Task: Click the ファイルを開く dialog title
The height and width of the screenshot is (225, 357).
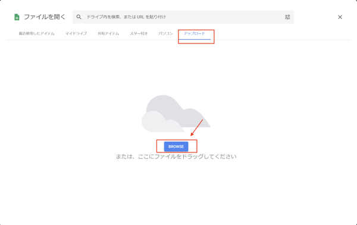Action: click(x=45, y=17)
